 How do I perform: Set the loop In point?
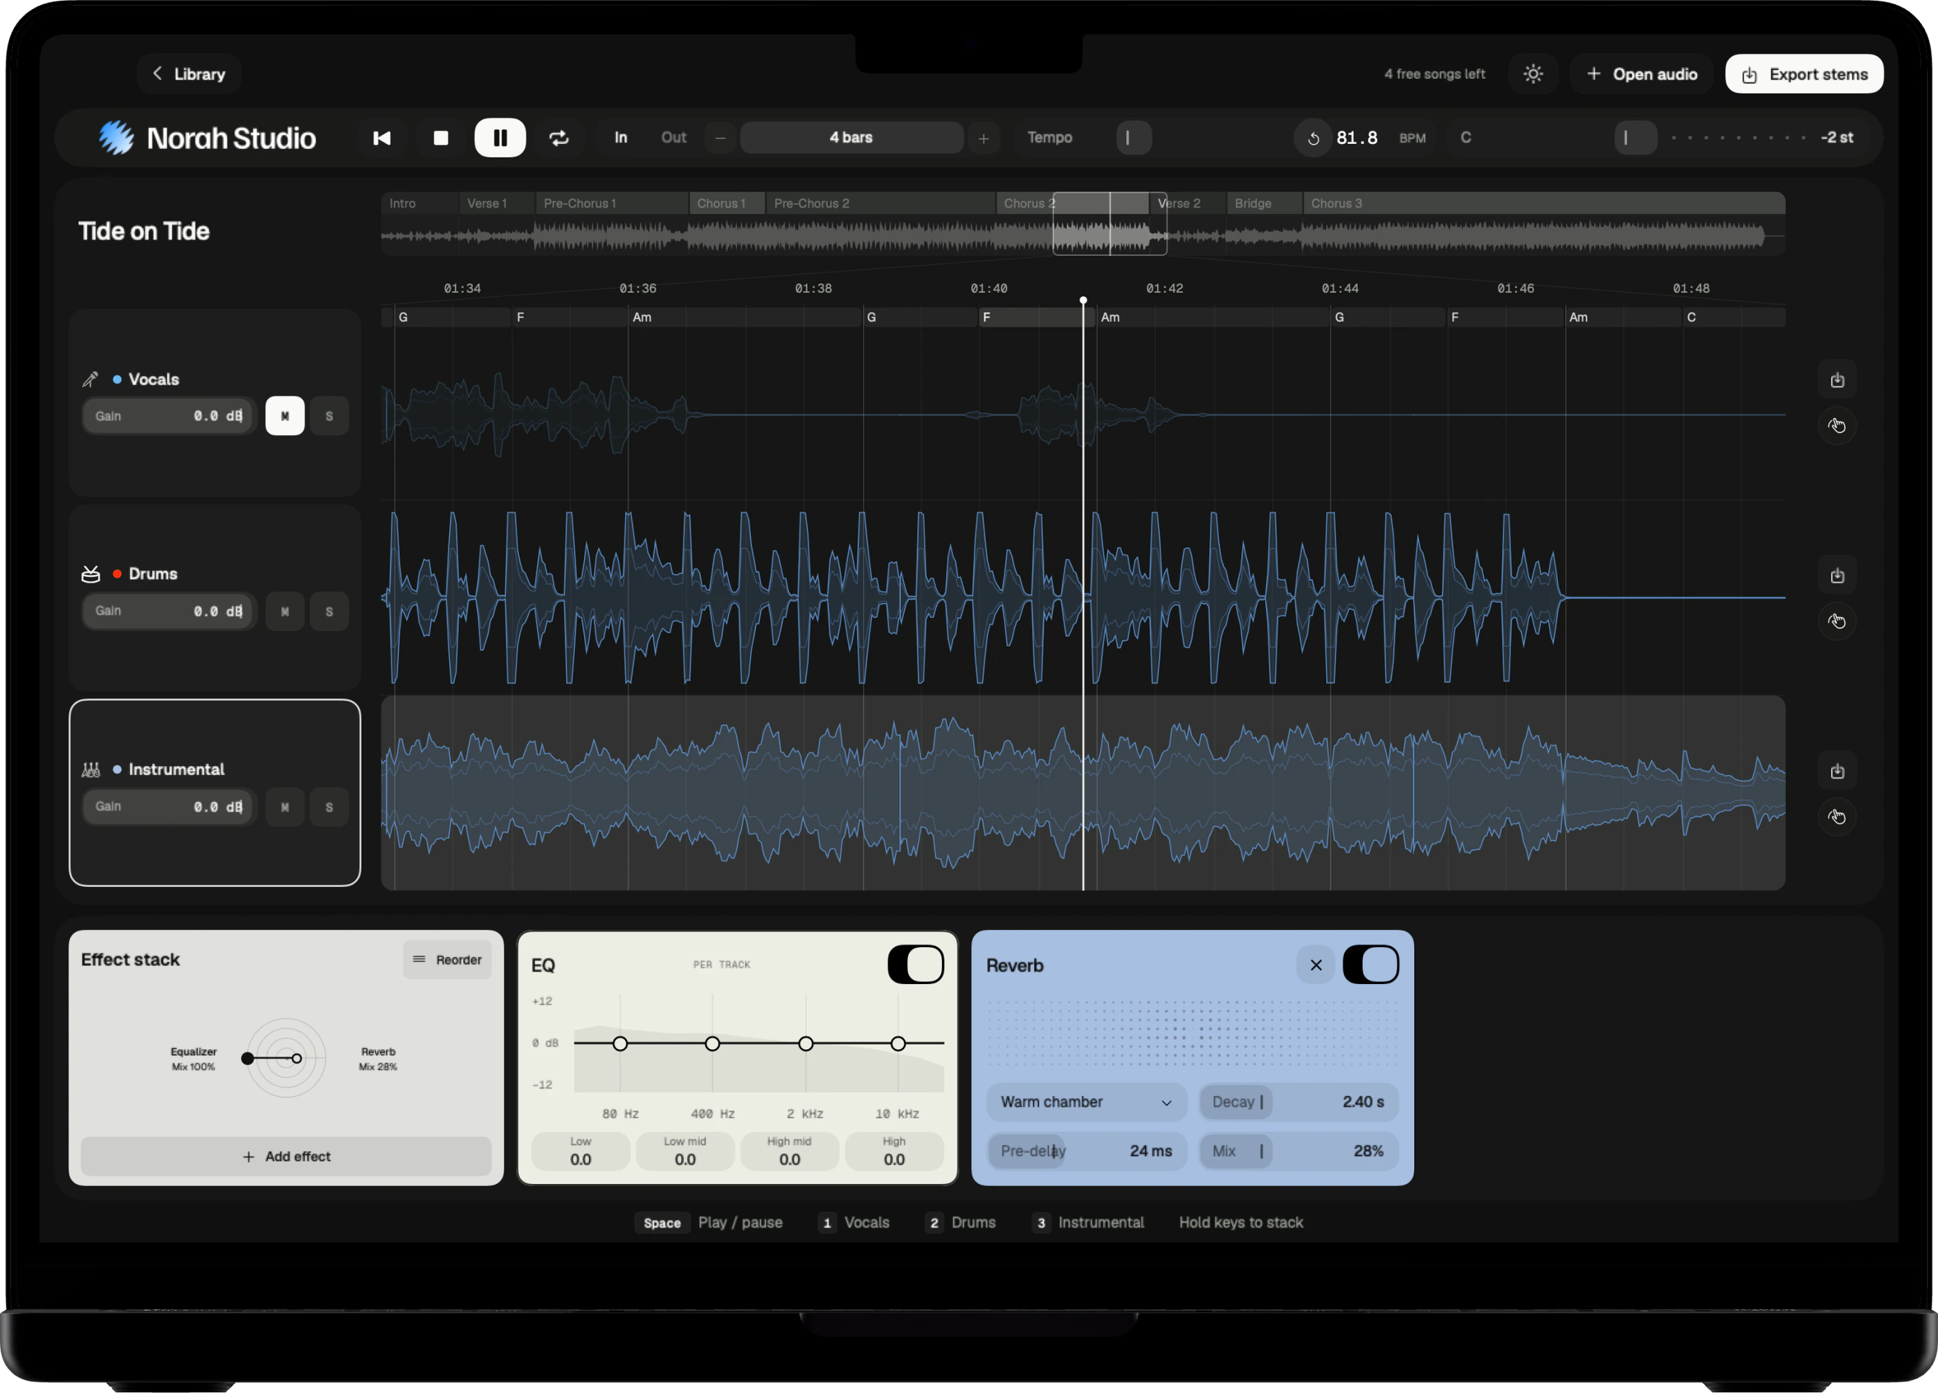click(x=620, y=138)
